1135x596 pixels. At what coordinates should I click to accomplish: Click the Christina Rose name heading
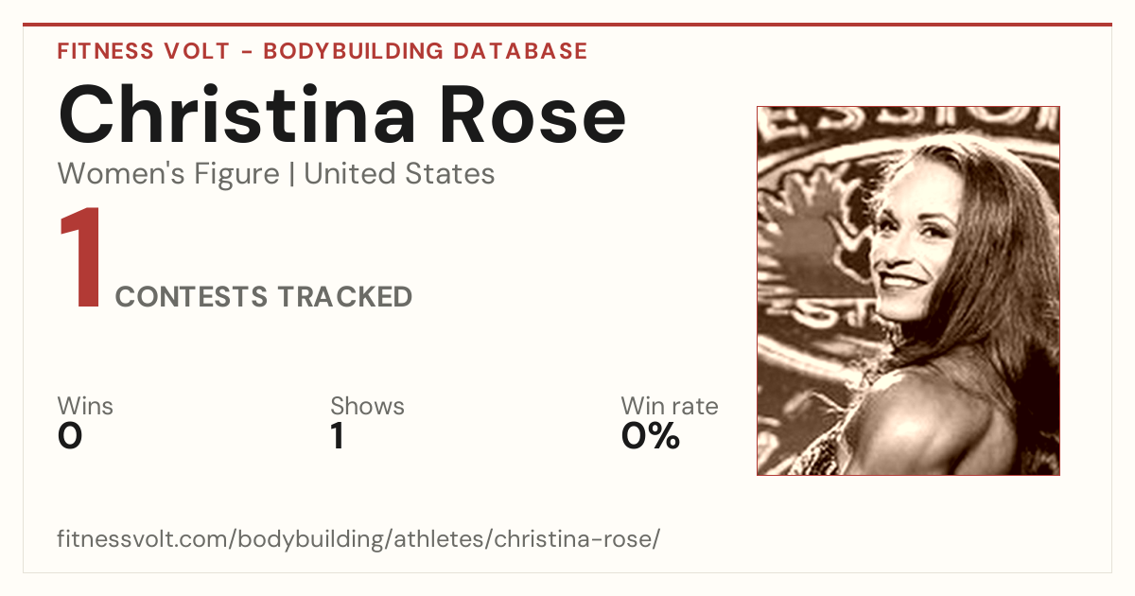(342, 115)
